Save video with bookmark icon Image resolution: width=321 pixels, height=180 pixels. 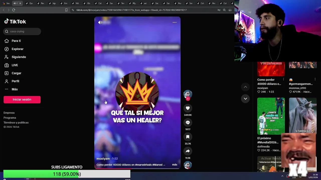coord(188,137)
